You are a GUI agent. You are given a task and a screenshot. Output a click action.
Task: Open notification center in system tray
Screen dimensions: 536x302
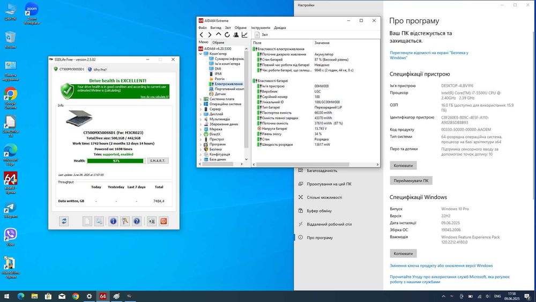pyautogui.click(x=528, y=296)
